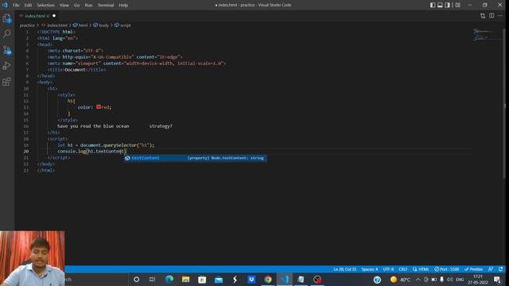The height and width of the screenshot is (286, 509).
Task: Click the index.html breadcrumb segment
Action: point(55,25)
